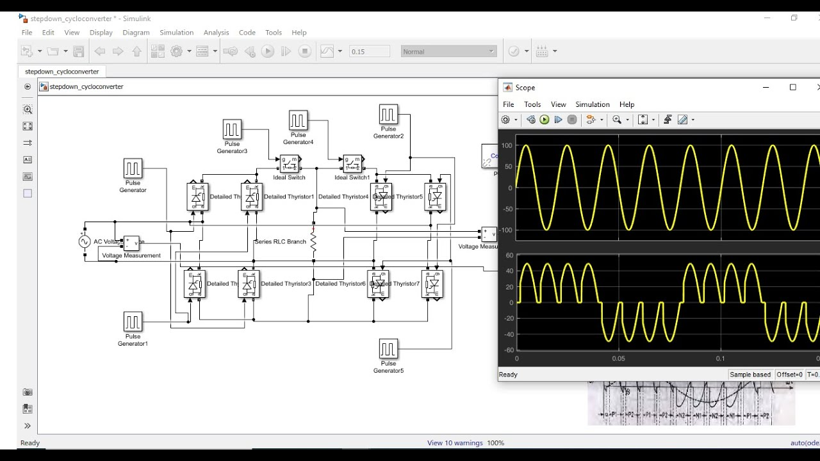Toggle the sample time legend arrows icon
Screen dimensions: 820x461
click(x=28, y=143)
